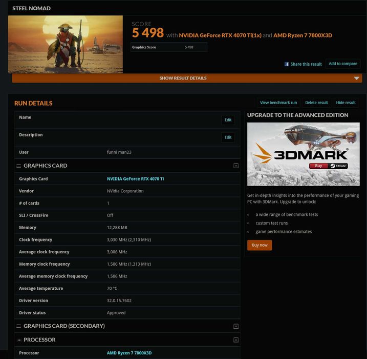Click the orange 3DMark logo emblem
This screenshot has width=367, height=359.
(262, 153)
